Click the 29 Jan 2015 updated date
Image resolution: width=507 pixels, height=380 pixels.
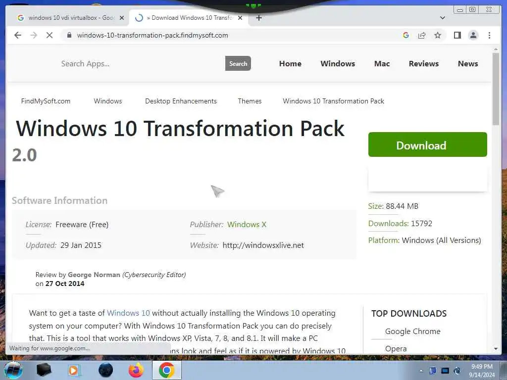click(x=81, y=245)
